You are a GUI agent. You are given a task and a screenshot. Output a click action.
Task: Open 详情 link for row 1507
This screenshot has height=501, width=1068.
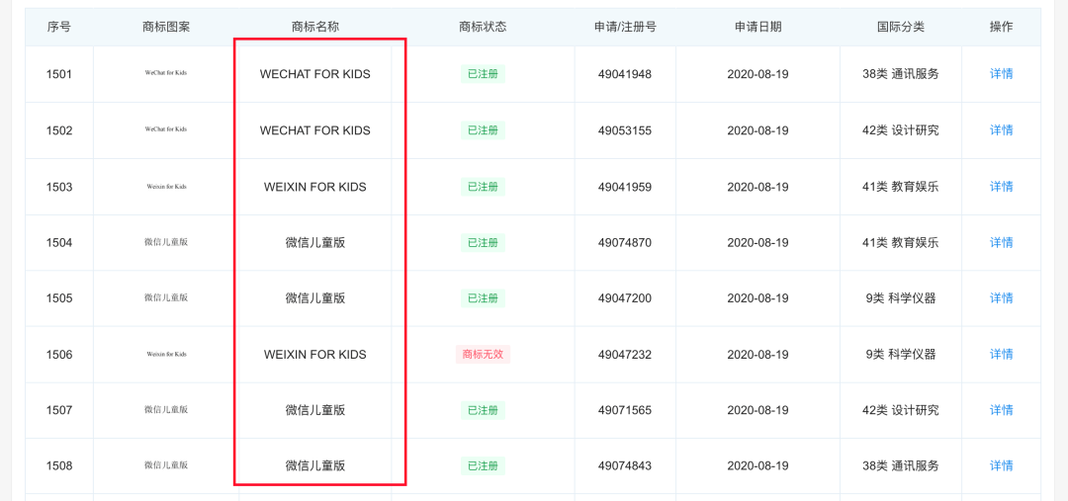click(x=1001, y=410)
